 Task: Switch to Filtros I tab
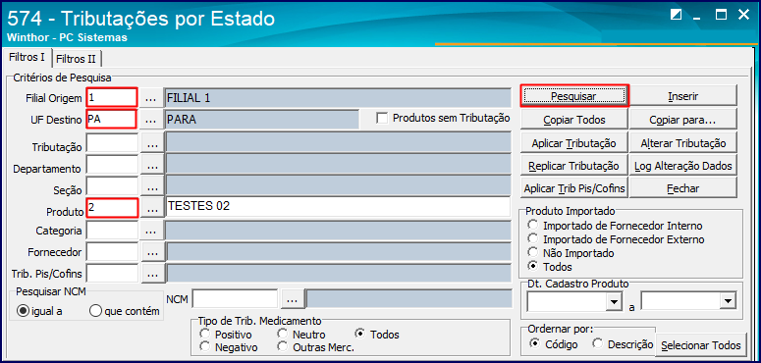27,58
